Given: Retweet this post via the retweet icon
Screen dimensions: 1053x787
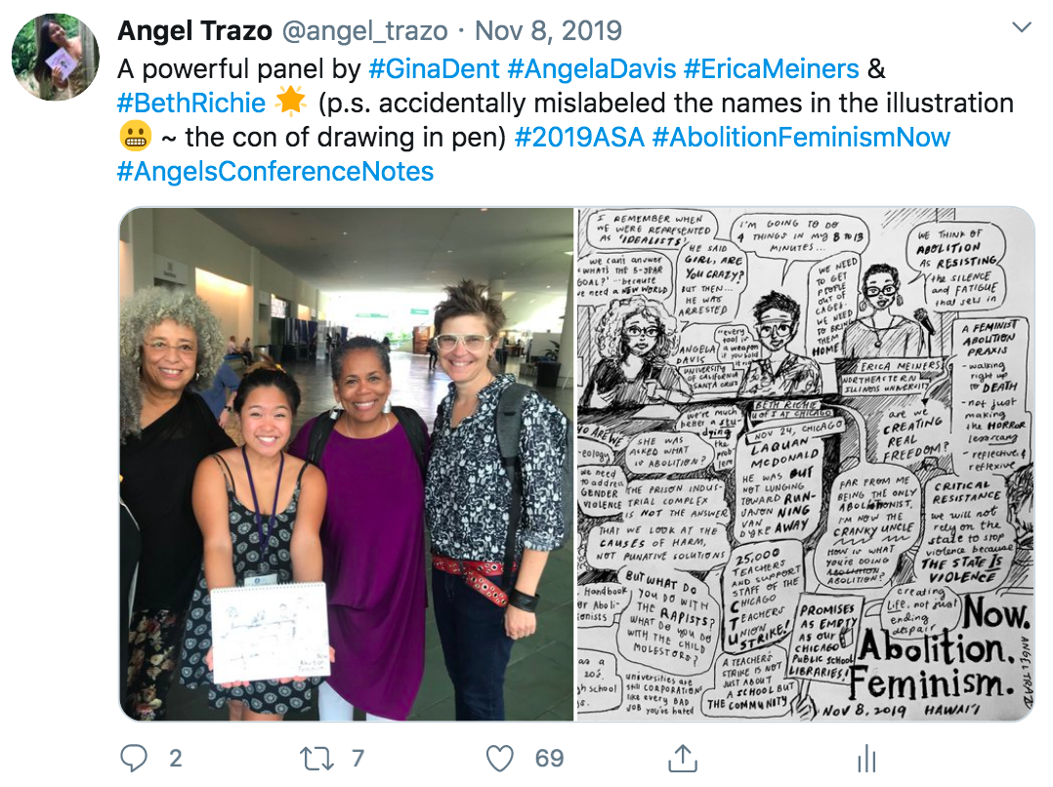Looking at the screenshot, I should 316,758.
